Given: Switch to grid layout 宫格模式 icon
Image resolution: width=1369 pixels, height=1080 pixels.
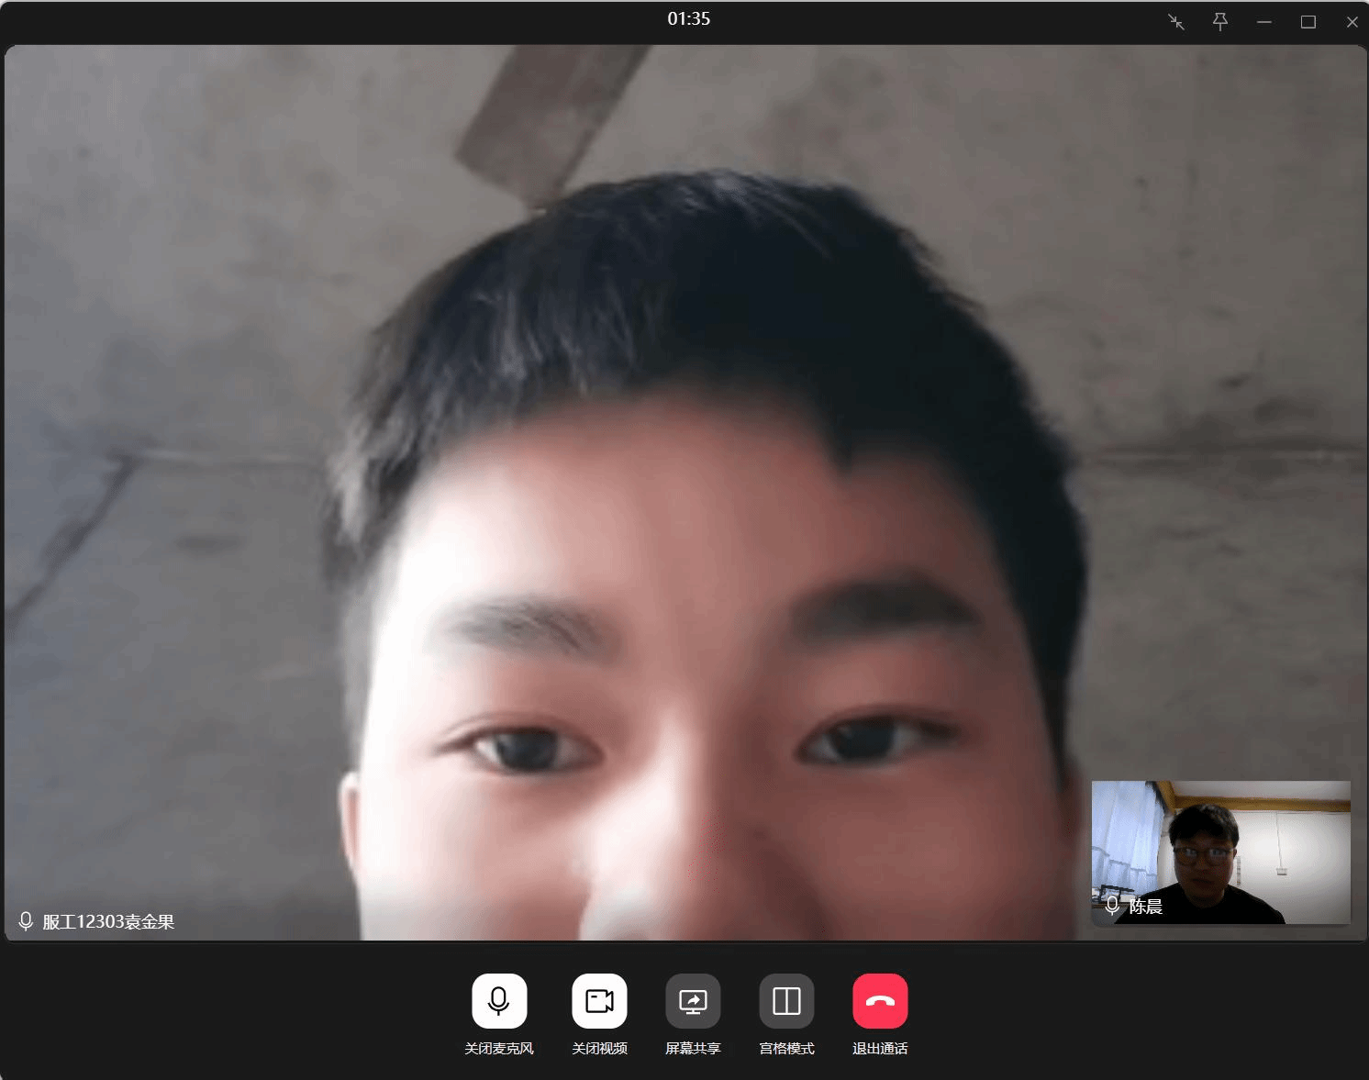Looking at the screenshot, I should [786, 1001].
